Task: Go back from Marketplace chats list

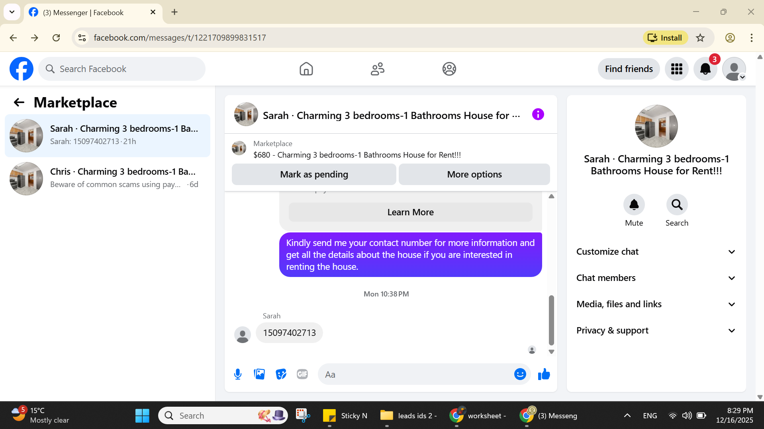Action: [x=19, y=103]
